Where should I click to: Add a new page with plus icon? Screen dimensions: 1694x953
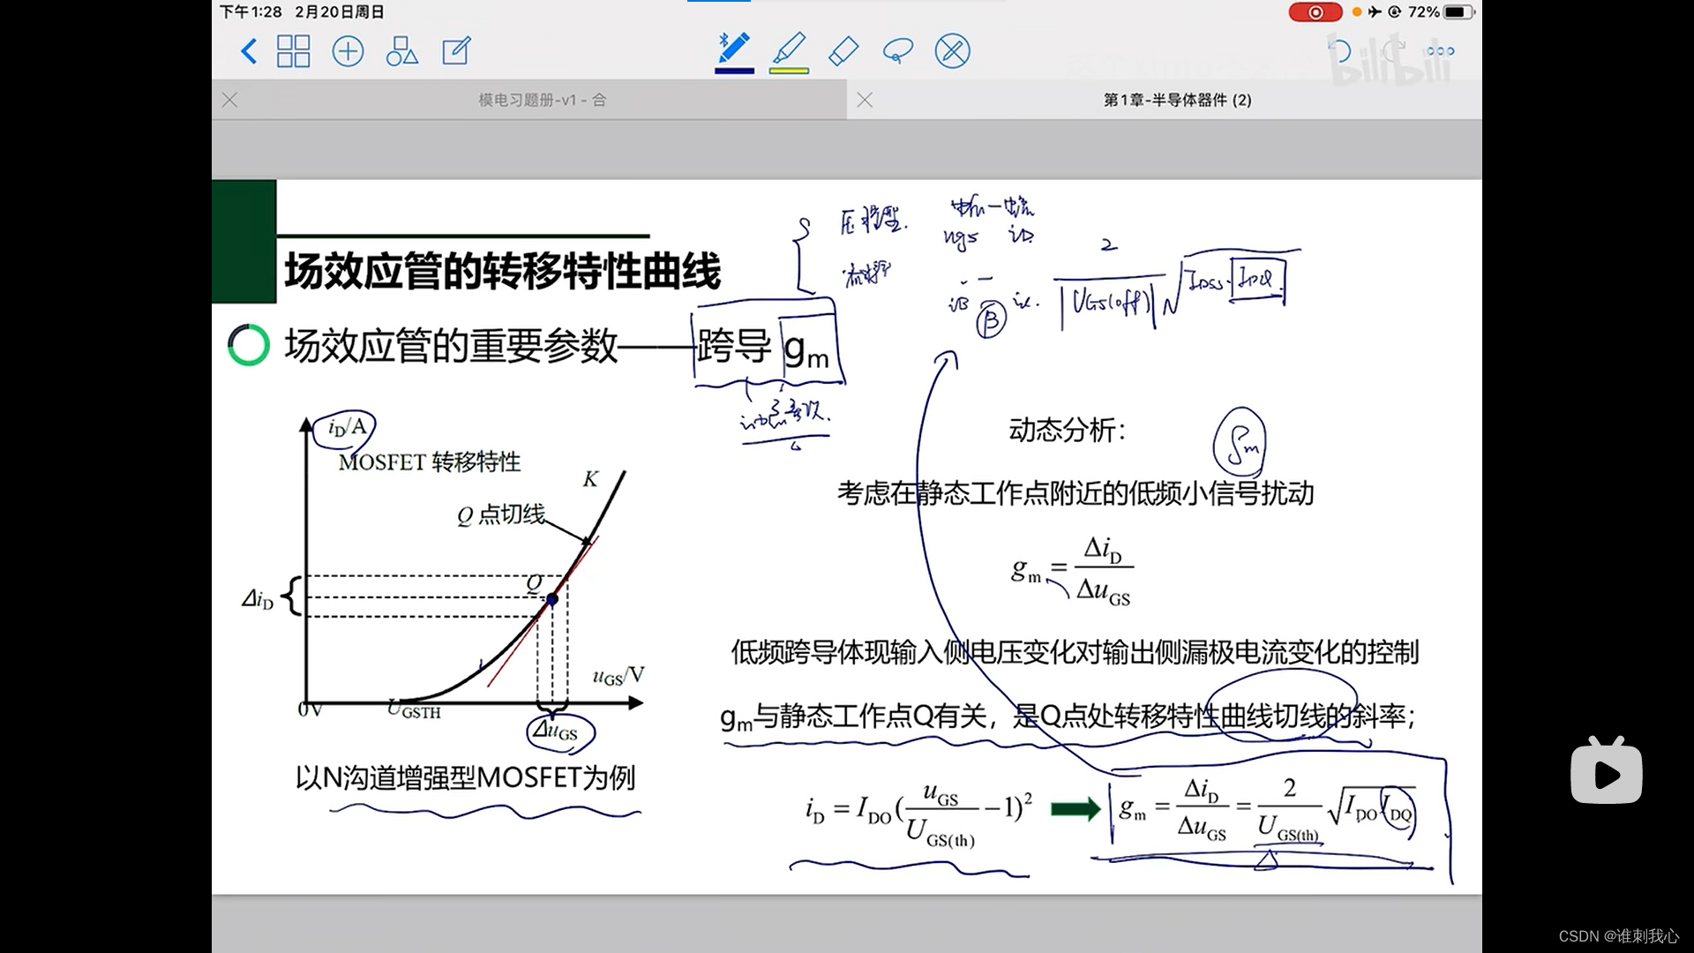(348, 51)
